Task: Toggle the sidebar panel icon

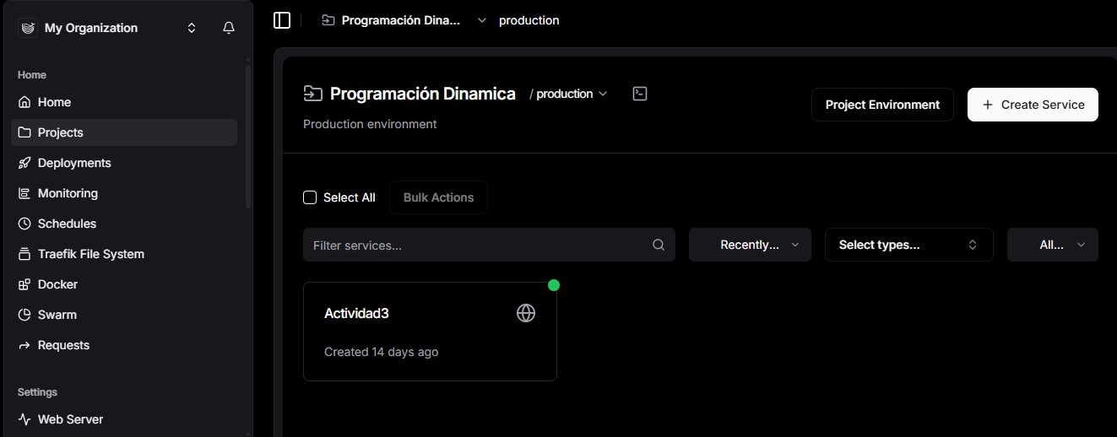Action: tap(282, 20)
